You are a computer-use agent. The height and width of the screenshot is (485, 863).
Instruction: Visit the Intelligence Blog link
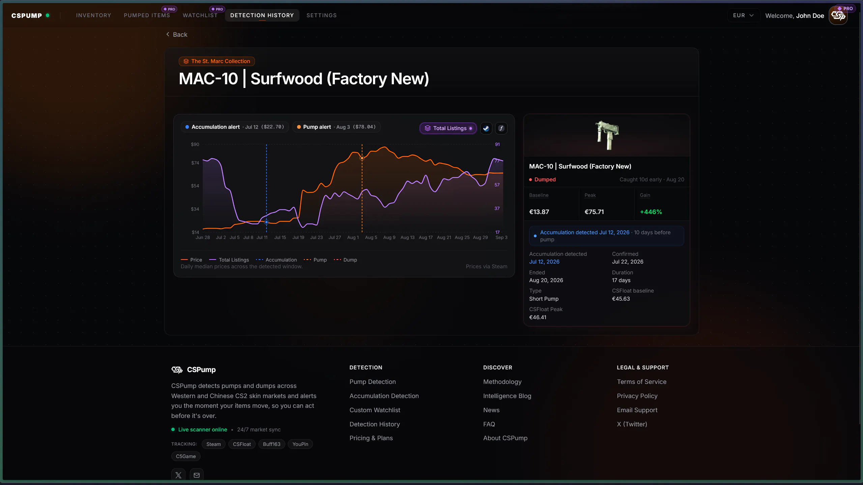pos(507,396)
